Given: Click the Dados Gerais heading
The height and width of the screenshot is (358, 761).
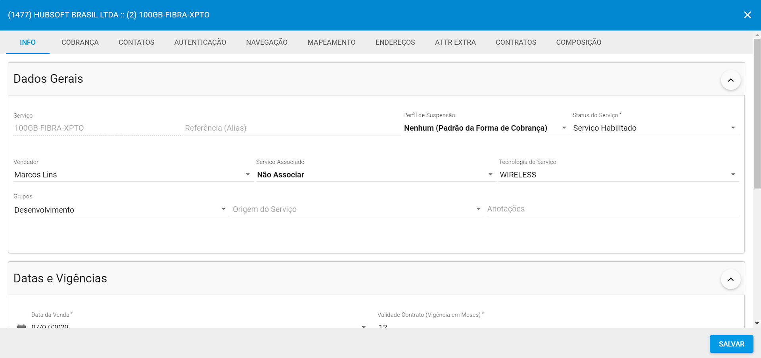Looking at the screenshot, I should pos(48,79).
